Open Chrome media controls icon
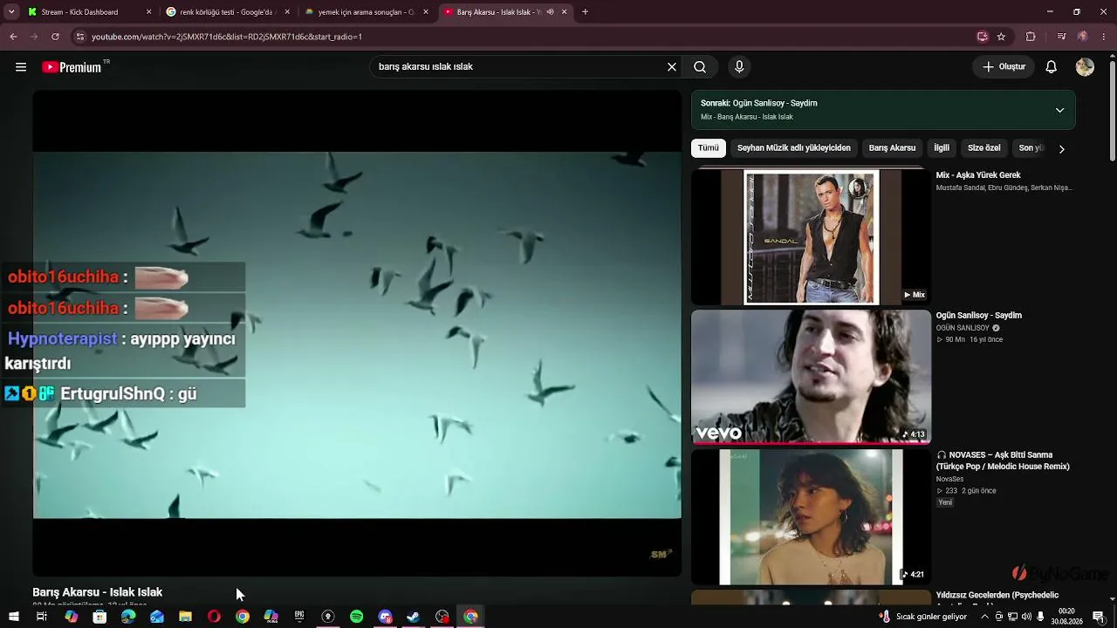Viewport: 1117px width, 628px height. [x=1061, y=37]
